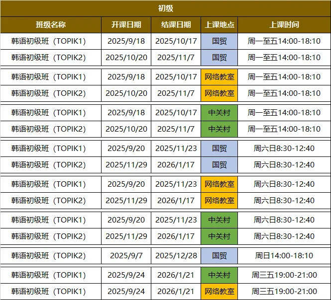Click the 开课日期 column header
The image size is (331, 300).
coord(126,25)
